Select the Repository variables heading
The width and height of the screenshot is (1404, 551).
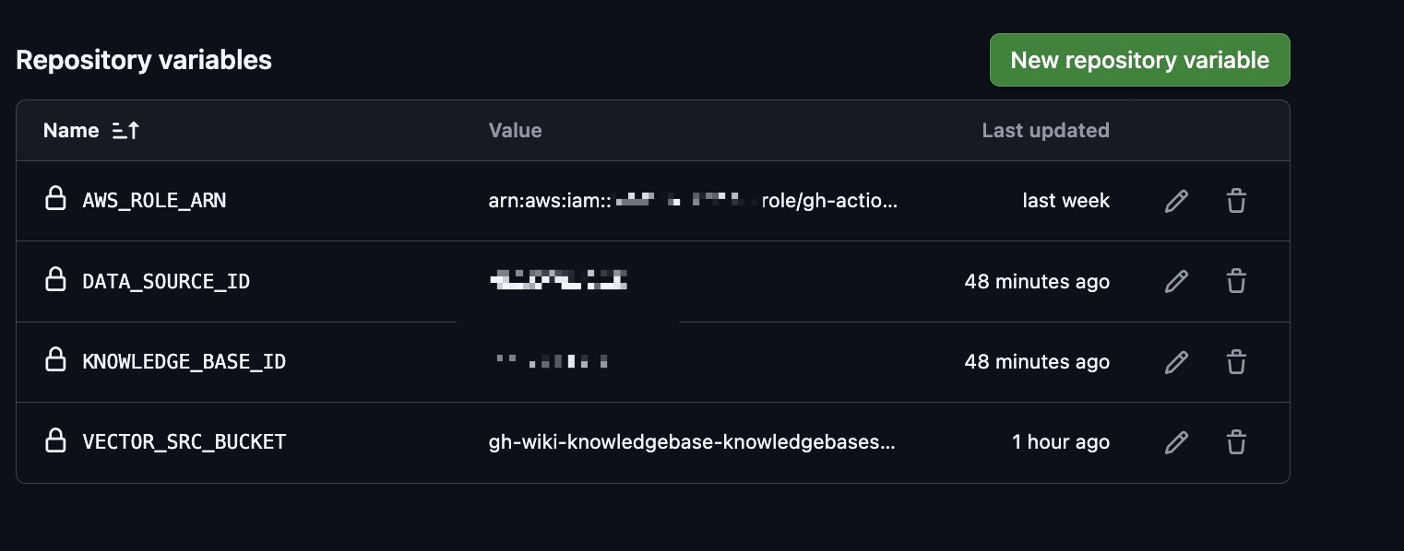[x=144, y=60]
